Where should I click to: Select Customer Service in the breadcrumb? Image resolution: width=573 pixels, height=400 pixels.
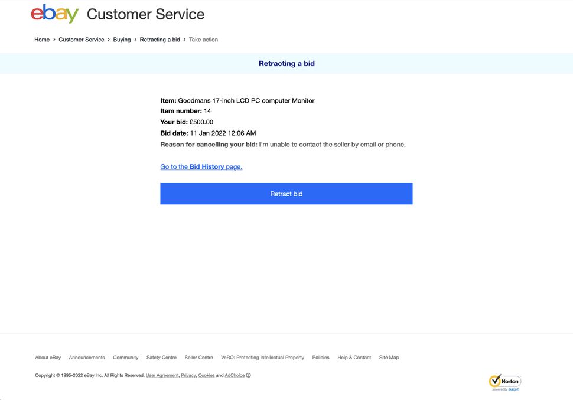click(x=82, y=39)
